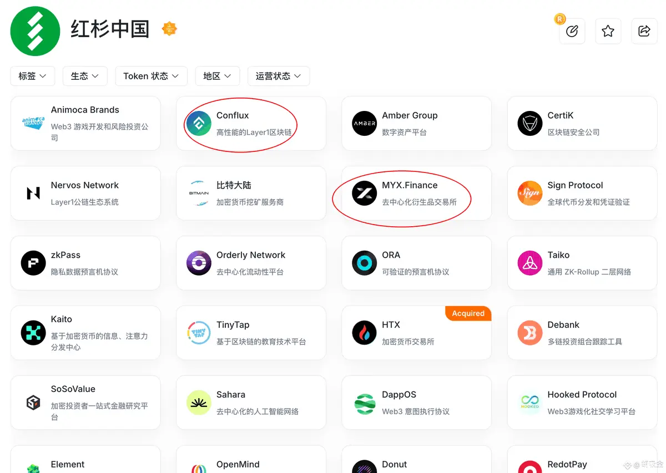Click the Kaito logo icon
This screenshot has width=666, height=473.
click(33, 333)
